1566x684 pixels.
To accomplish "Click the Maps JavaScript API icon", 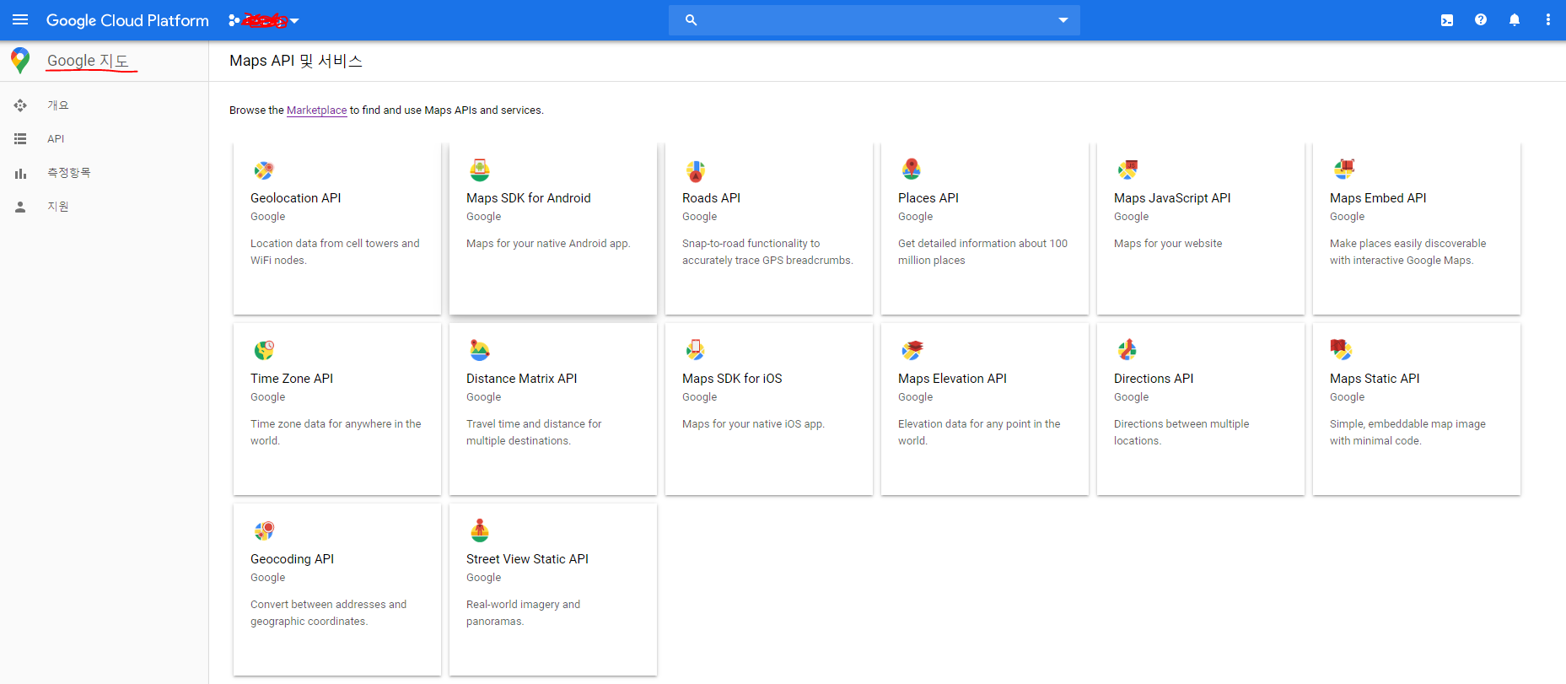I will coord(1127,170).
